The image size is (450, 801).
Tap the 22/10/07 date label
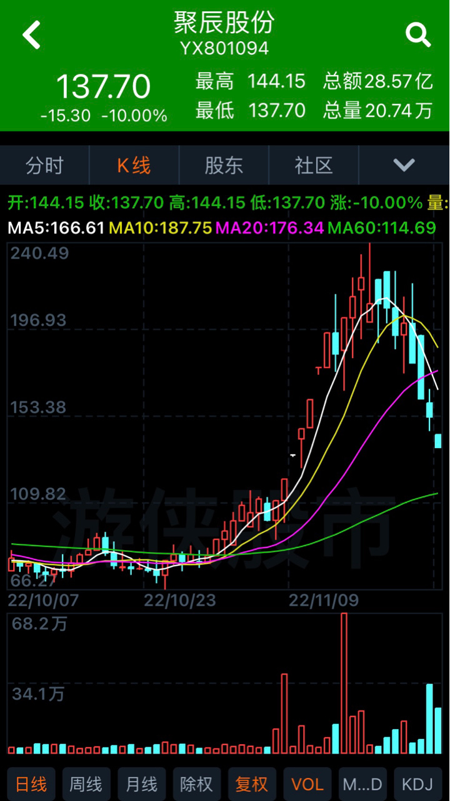pyautogui.click(x=43, y=601)
